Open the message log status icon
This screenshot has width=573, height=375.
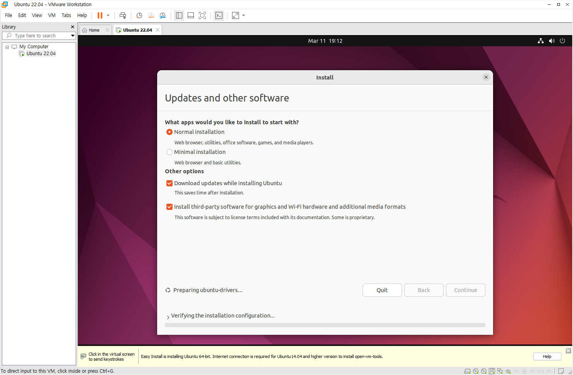[x=561, y=371]
